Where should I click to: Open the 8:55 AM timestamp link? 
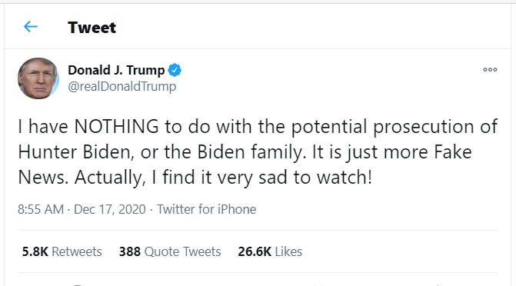point(41,209)
